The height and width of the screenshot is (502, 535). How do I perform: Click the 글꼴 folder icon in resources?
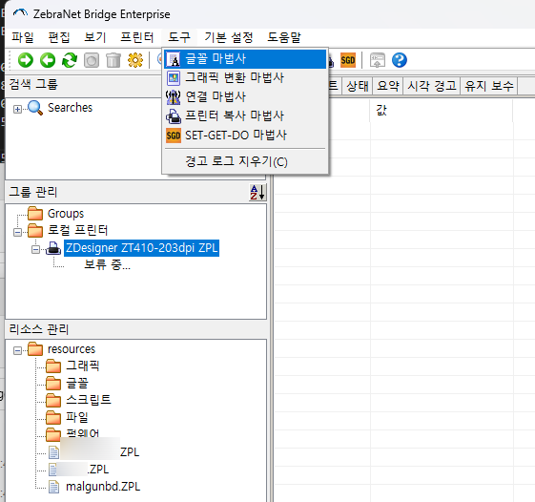[53, 383]
